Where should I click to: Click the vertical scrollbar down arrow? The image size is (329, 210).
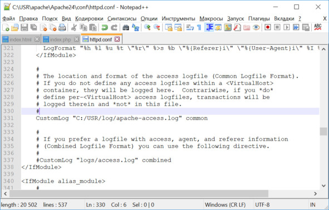(323, 186)
